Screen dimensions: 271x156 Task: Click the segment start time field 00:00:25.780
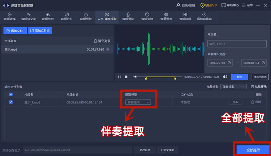pyautogui.click(x=220, y=63)
